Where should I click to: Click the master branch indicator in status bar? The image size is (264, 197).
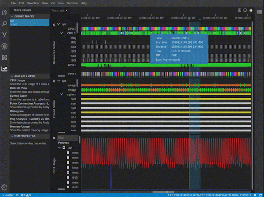pyautogui.click(x=8, y=195)
